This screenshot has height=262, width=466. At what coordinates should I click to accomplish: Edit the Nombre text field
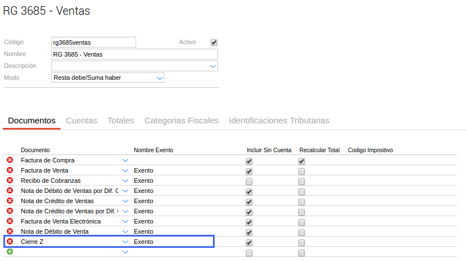coord(134,54)
